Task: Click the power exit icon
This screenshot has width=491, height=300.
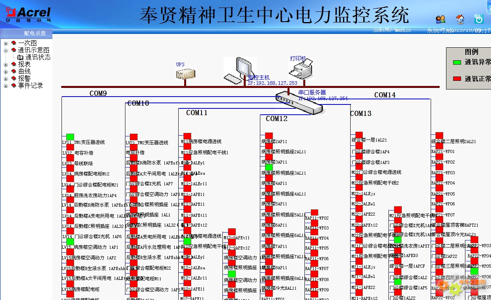Action: point(479,19)
